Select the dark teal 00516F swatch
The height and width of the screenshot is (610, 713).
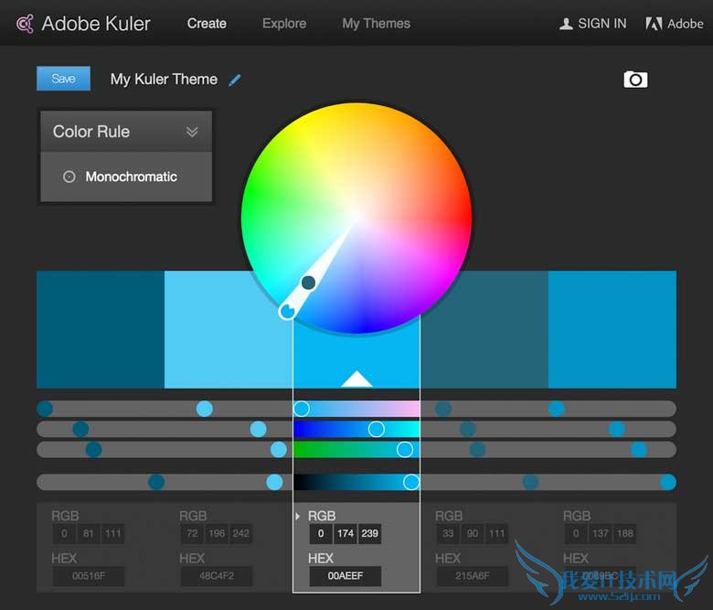point(101,329)
